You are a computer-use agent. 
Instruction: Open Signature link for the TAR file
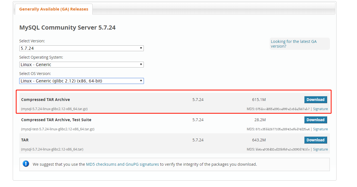[320, 149]
